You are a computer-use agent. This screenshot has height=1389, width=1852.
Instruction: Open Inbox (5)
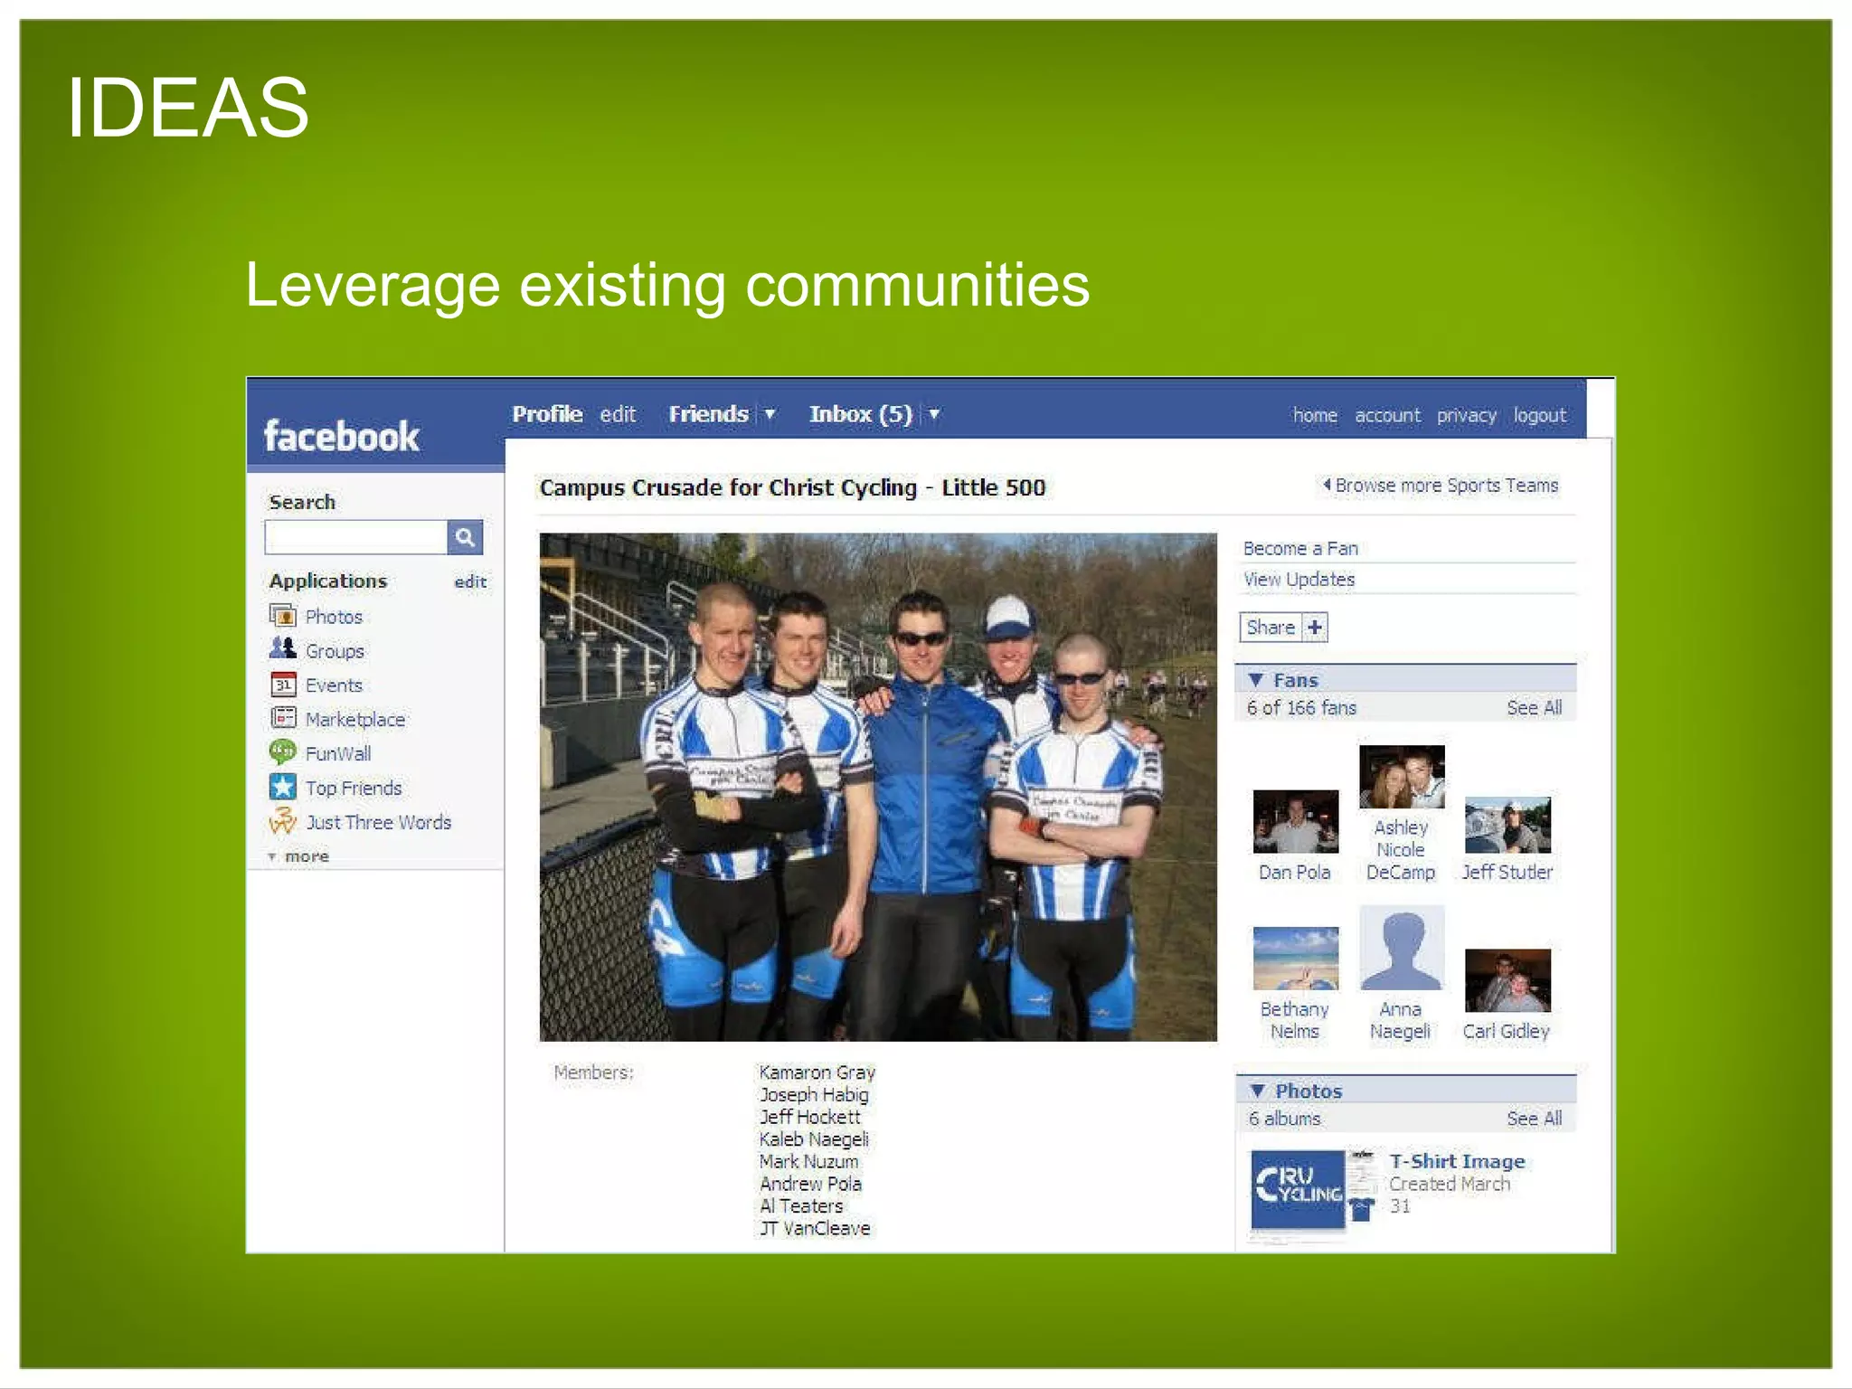pyautogui.click(x=861, y=414)
